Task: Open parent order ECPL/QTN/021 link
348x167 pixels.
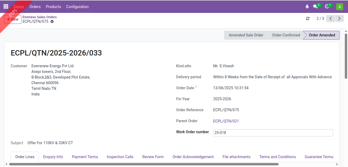Action: (226, 121)
